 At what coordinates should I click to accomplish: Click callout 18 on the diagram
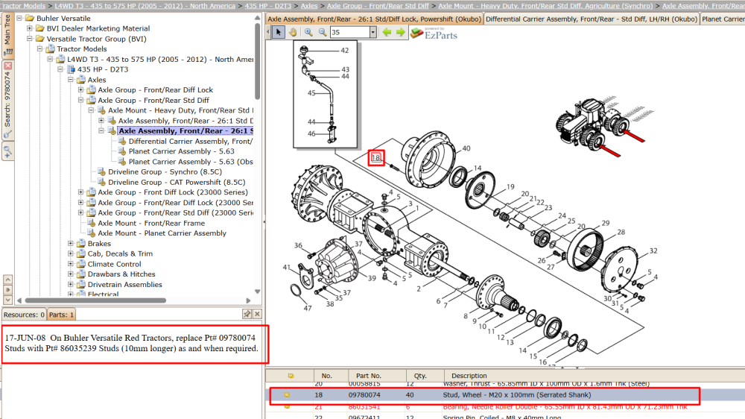375,158
